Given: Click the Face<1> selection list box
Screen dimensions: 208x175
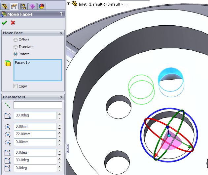Looking at the screenshot, I should (37, 70).
